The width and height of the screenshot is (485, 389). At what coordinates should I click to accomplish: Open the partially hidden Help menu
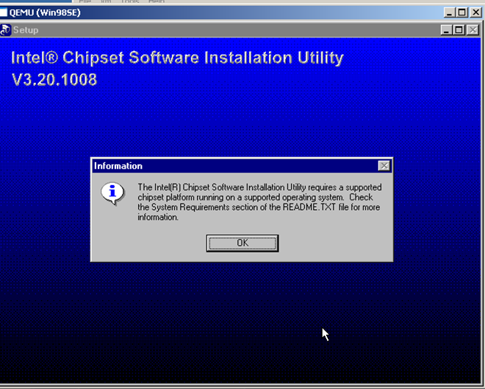click(157, 2)
